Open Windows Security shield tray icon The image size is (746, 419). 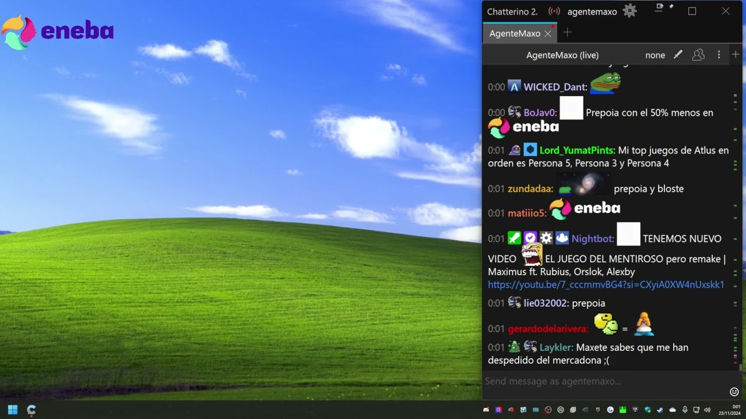pos(648,410)
